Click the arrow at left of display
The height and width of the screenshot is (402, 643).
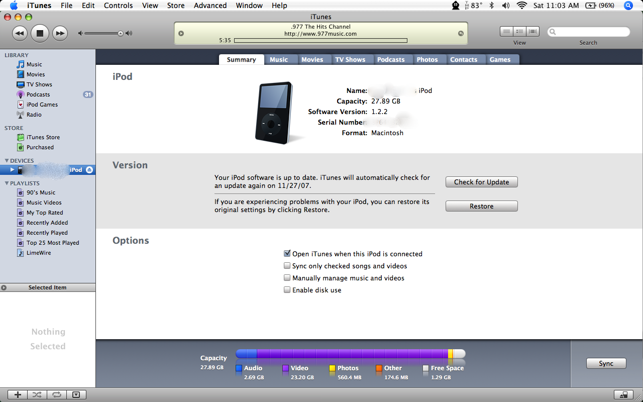[181, 34]
